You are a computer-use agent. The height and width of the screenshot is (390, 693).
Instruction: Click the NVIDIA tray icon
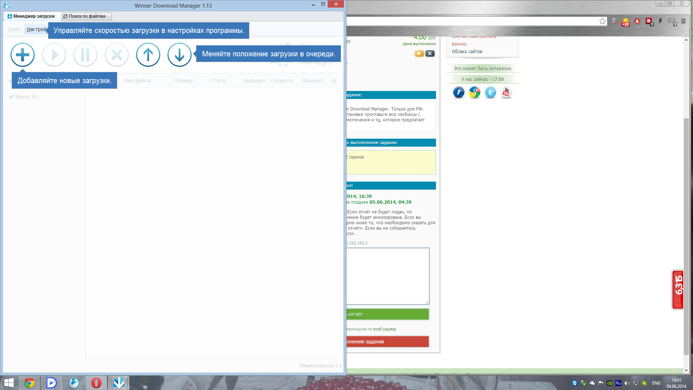point(610,383)
